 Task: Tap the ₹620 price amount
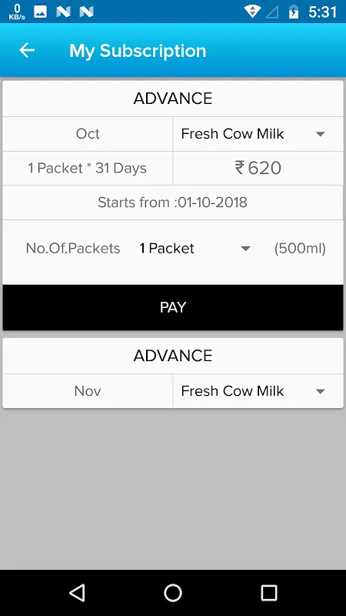(x=258, y=168)
